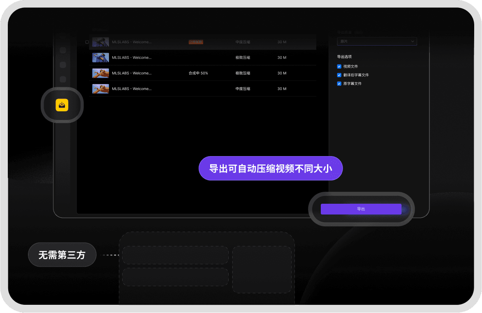Open the yellow export icon in sidebar
Screen dimensions: 482x313
pyautogui.click(x=62, y=105)
